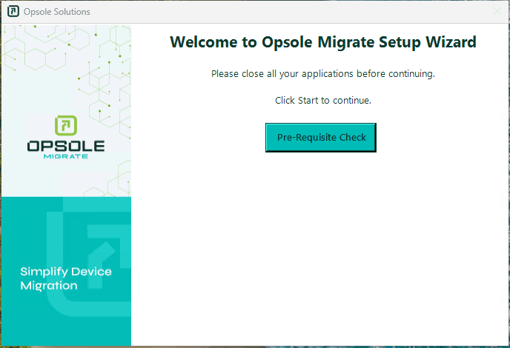The height and width of the screenshot is (348, 510).
Task: Click the green Opsole logo in sidebar
Action: click(x=66, y=126)
